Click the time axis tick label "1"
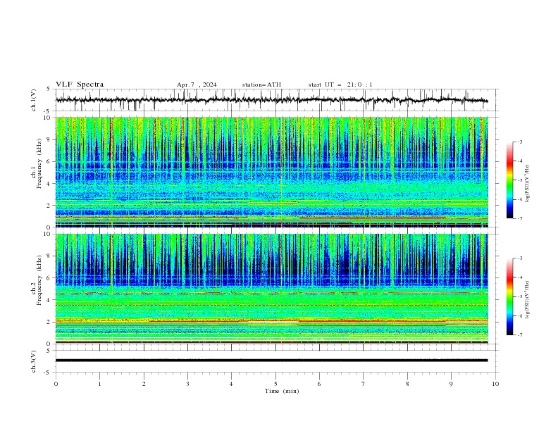 [x=99, y=384]
